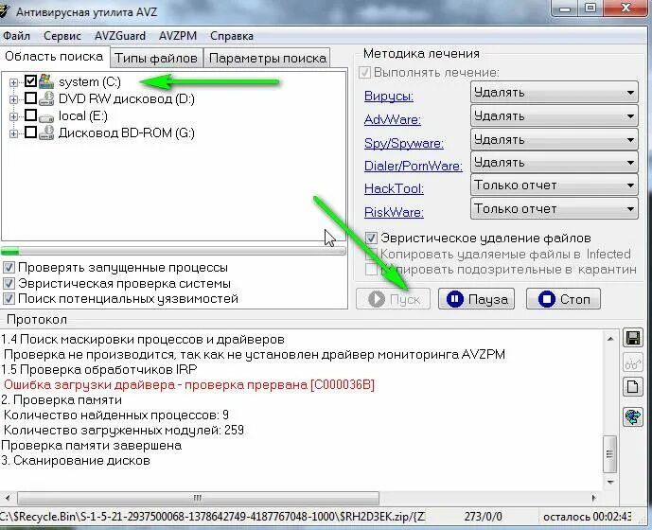Click the Пауза button
652x530 pixels.
click(477, 299)
